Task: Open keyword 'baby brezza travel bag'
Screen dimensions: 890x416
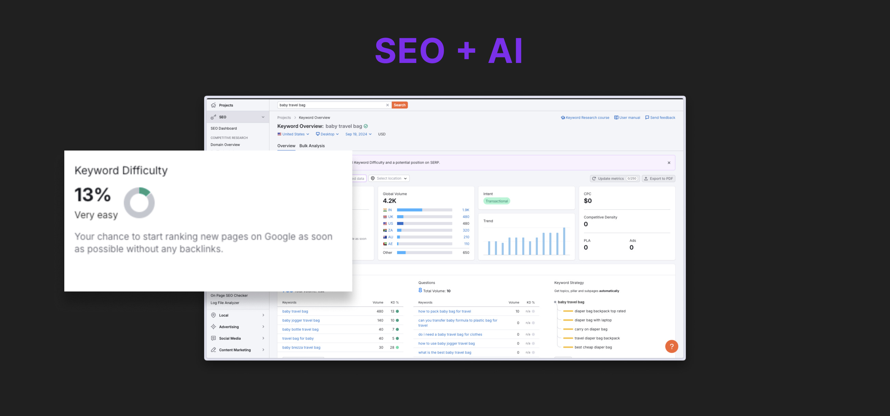Action: (301, 347)
